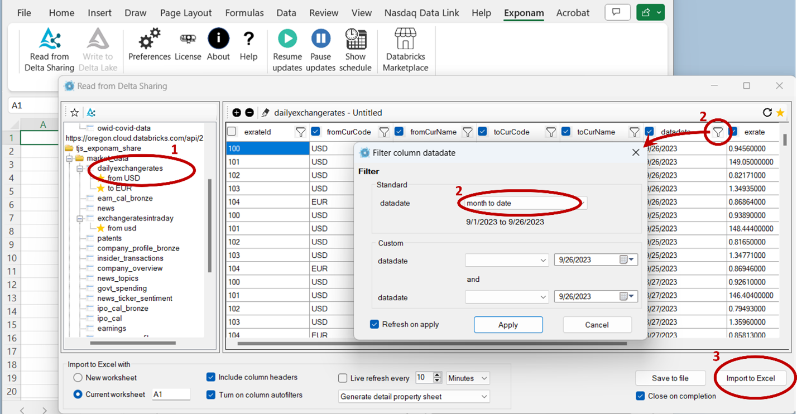Click the Pause updates icon

tap(321, 38)
